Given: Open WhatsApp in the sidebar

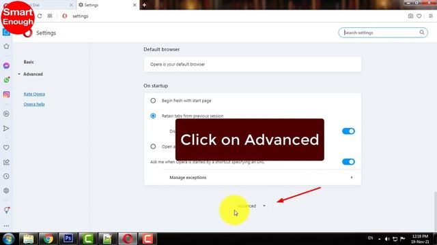Looking at the screenshot, I should click(x=6, y=80).
